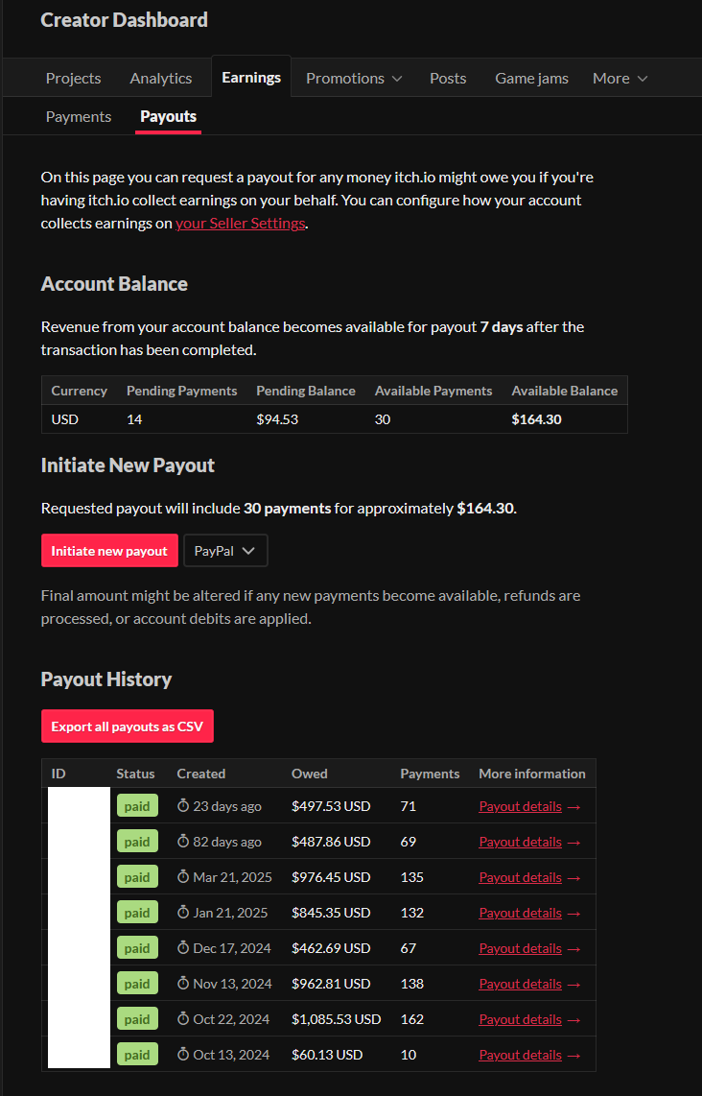Select the Earnings tab
Viewport: 702px width, 1096px height.
[251, 77]
